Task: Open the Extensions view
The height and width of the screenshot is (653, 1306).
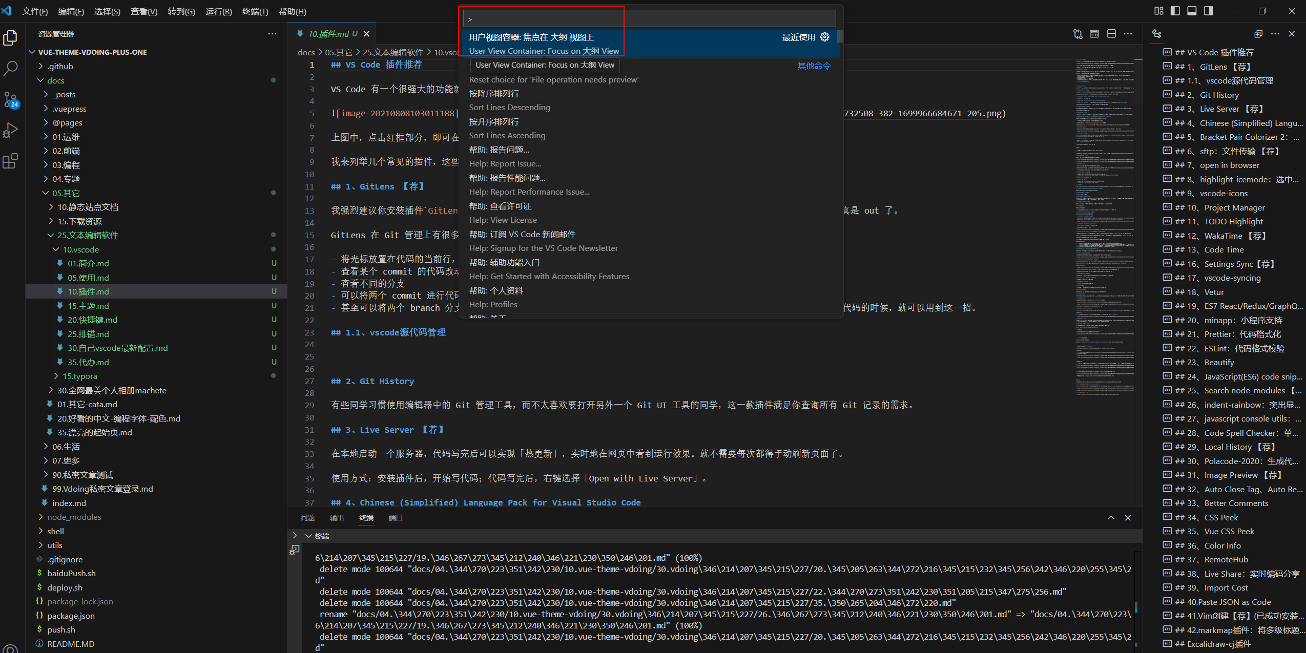Action: (x=10, y=161)
